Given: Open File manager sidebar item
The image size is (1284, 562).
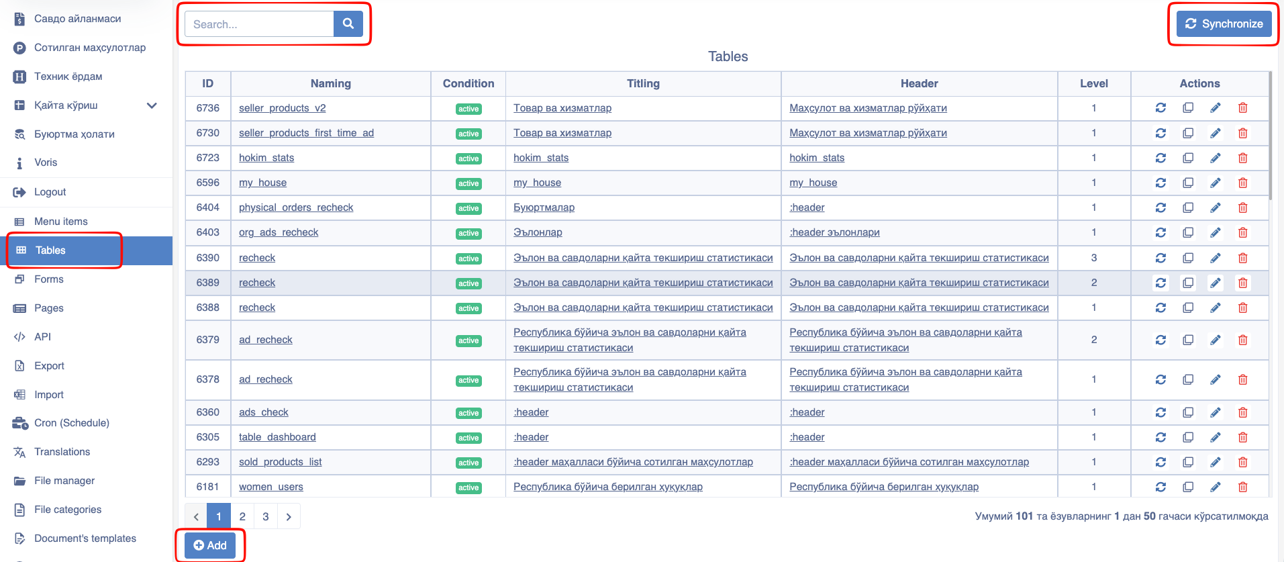Looking at the screenshot, I should (x=64, y=481).
